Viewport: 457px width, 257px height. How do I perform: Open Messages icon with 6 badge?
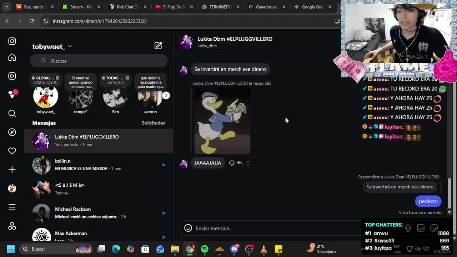pos(12,95)
